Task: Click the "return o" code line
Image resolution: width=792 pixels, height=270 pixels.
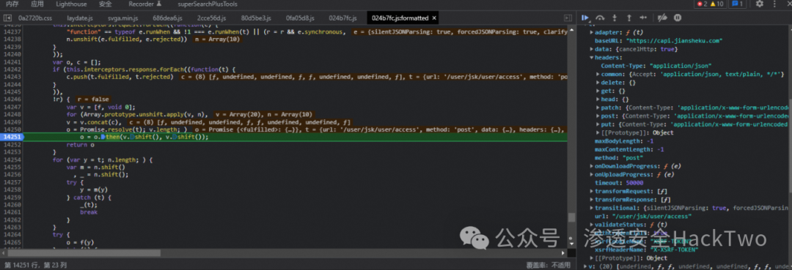Action: point(81,145)
